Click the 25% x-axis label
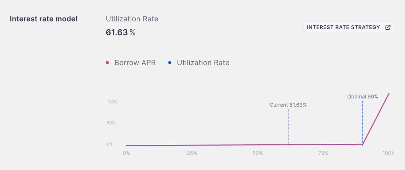Viewport: 405px width, 170px height. (x=192, y=153)
